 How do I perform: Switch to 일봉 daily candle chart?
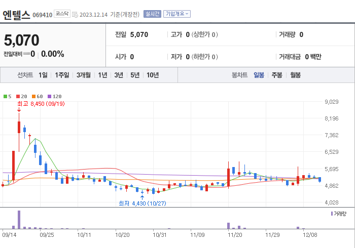[259, 75]
